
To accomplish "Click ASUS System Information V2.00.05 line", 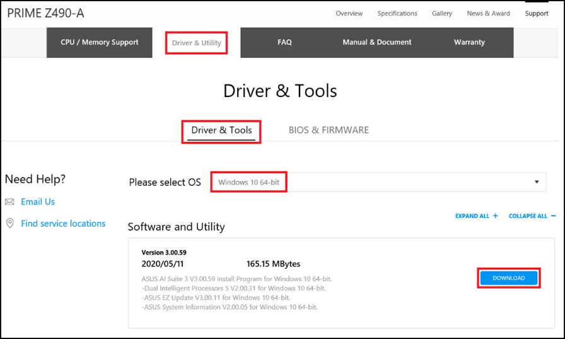I will 230,307.
